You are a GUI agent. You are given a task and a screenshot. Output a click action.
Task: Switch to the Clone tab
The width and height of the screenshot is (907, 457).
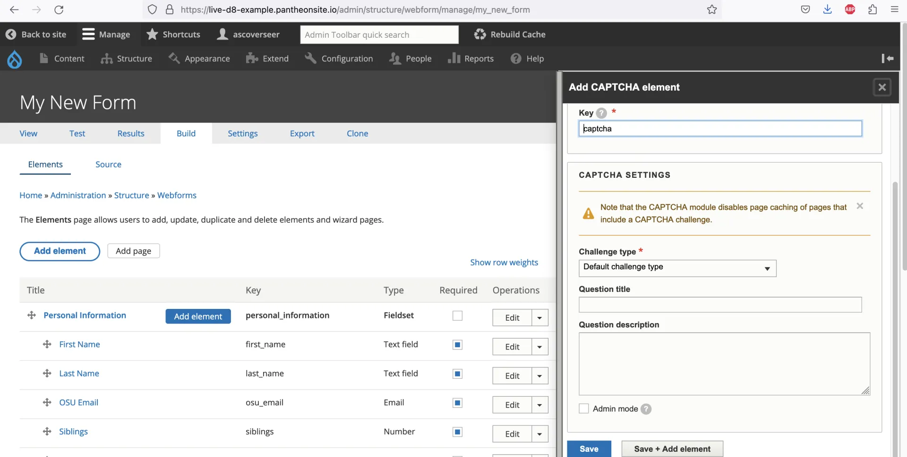point(358,133)
